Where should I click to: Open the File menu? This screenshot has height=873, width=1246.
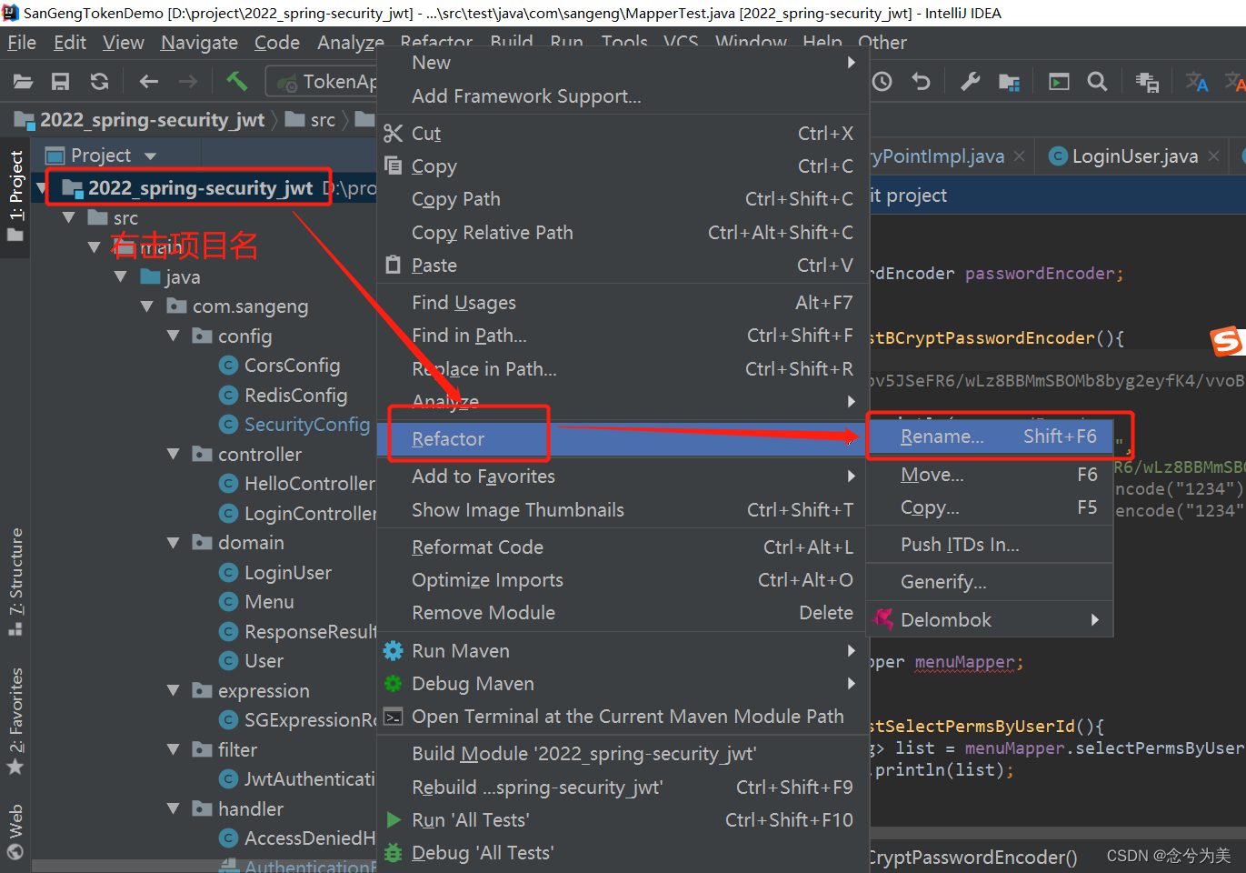pyautogui.click(x=22, y=43)
